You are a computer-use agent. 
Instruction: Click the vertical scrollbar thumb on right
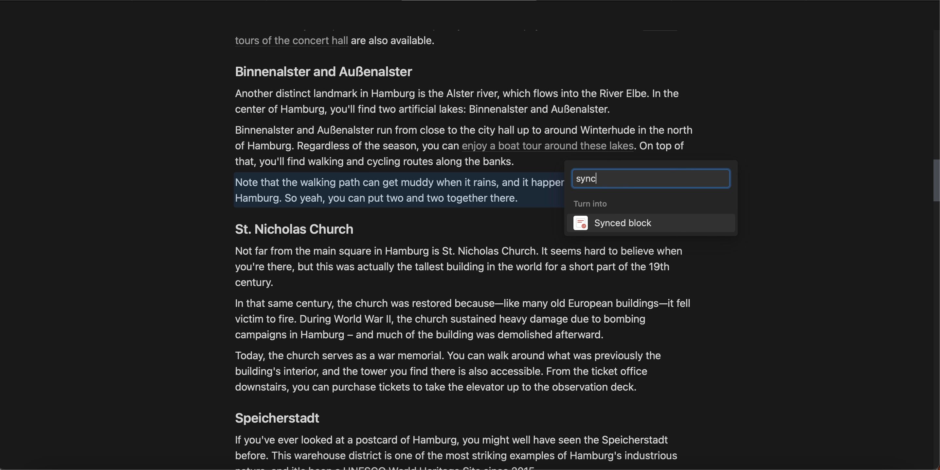936,180
